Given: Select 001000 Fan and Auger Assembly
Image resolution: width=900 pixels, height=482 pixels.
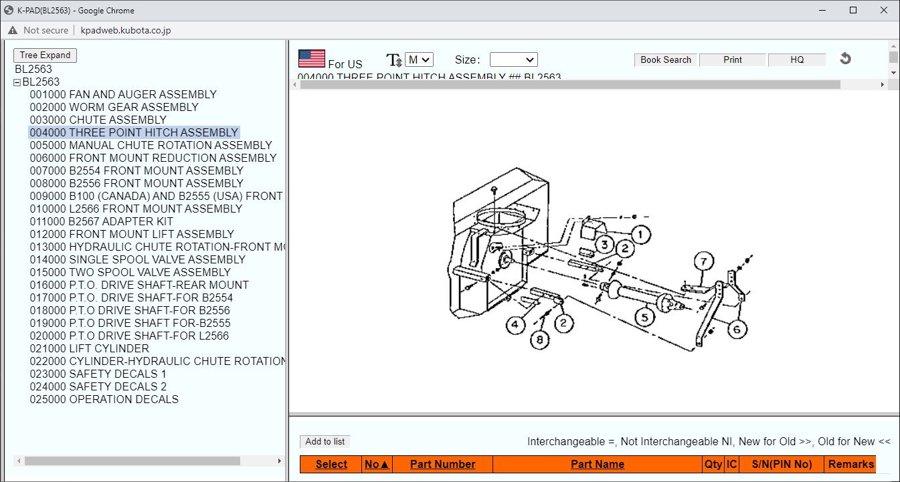Looking at the screenshot, I should (123, 94).
